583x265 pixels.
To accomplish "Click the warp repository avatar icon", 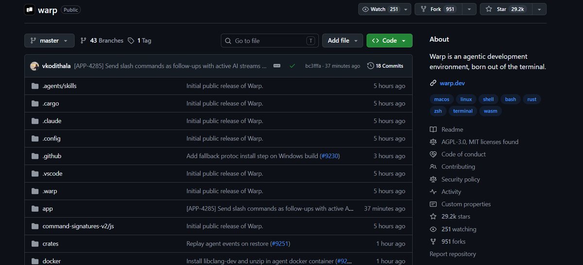I will [30, 9].
